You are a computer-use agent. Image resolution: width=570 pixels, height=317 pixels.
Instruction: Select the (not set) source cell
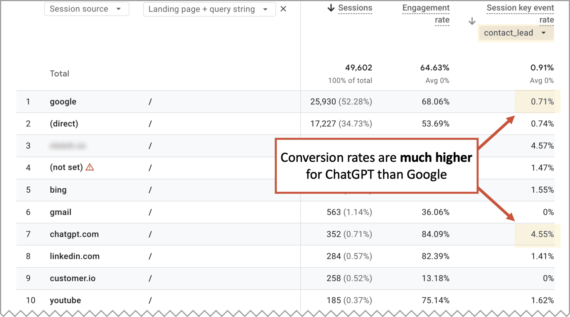tap(66, 167)
